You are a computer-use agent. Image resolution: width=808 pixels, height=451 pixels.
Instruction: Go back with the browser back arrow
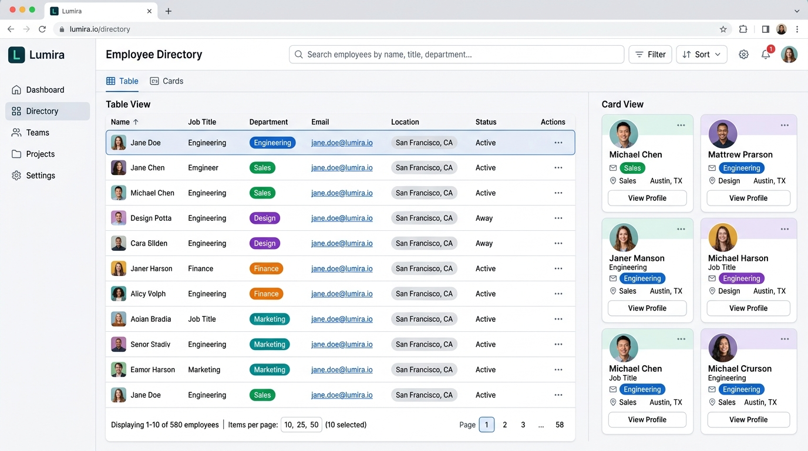pyautogui.click(x=11, y=29)
